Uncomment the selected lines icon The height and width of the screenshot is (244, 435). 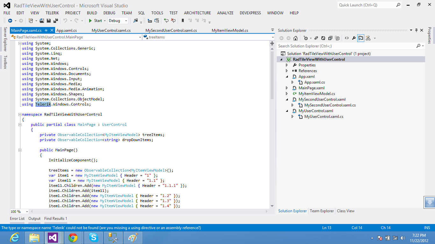click(x=173, y=21)
